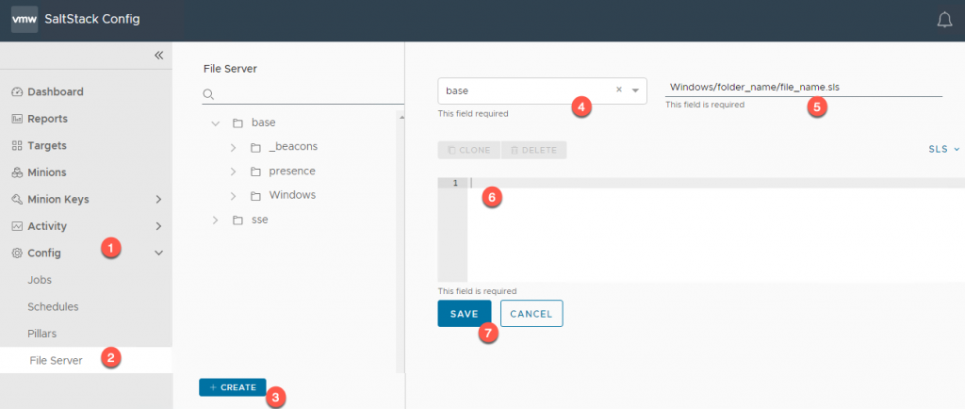965x409 pixels.
Task: Open Reports page
Action: pos(47,119)
